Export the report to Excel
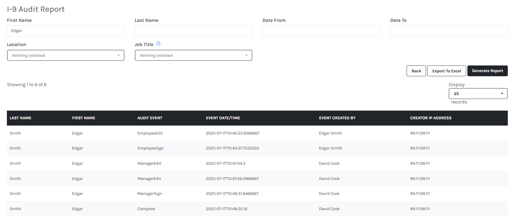This screenshot has width=515, height=223. [446, 71]
